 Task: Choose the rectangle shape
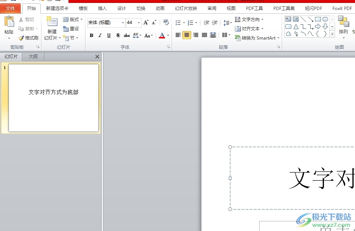click(318, 19)
